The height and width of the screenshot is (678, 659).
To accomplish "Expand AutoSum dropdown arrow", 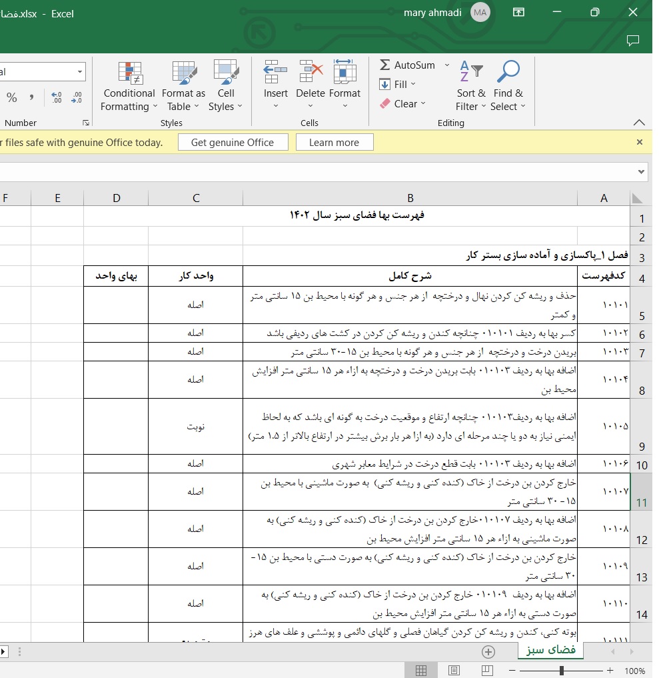I will pos(447,65).
